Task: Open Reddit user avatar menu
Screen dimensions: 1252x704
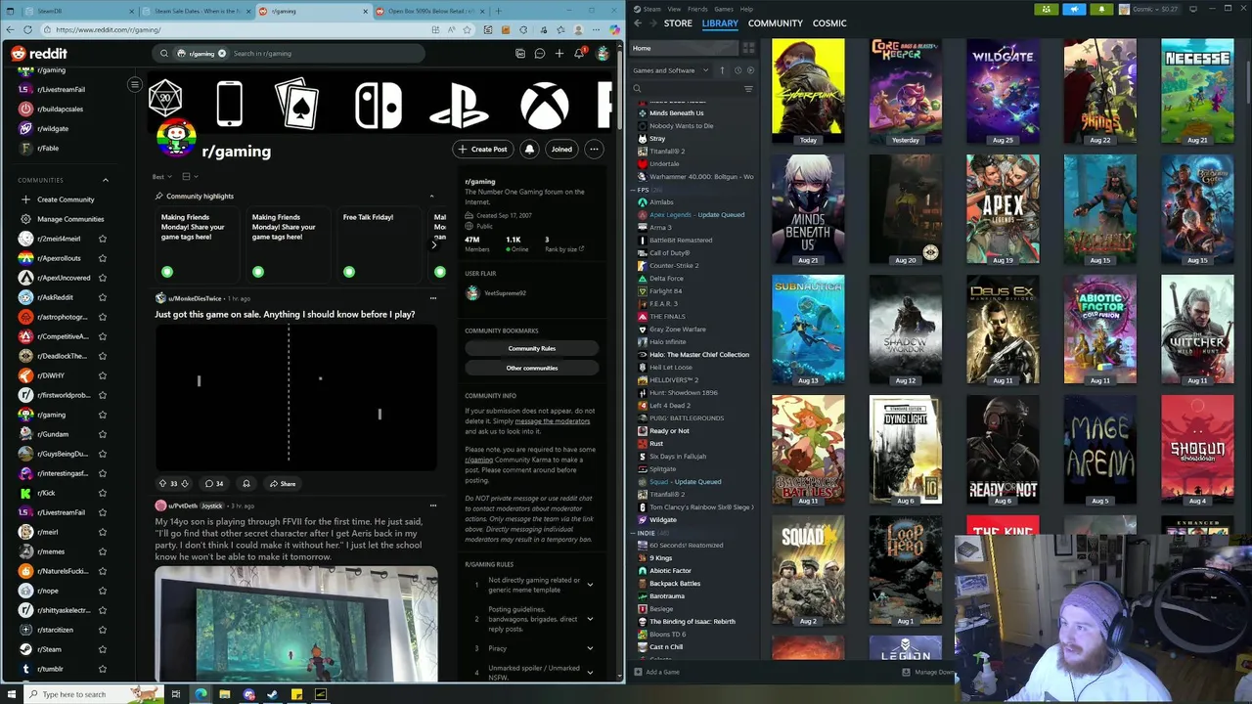Action: (x=603, y=54)
